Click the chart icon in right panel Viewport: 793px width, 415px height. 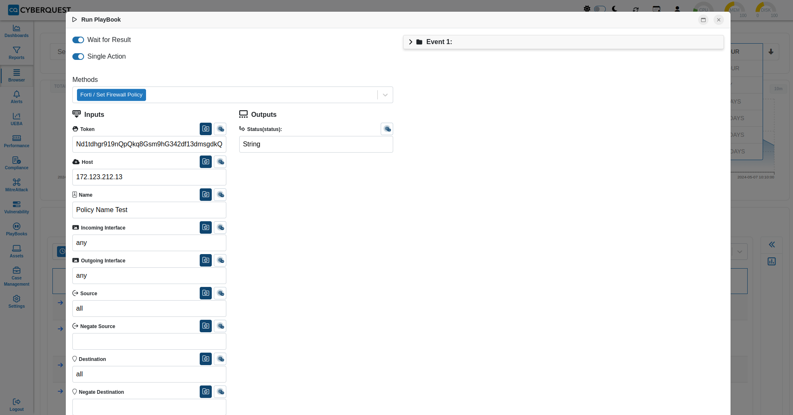pos(772,261)
